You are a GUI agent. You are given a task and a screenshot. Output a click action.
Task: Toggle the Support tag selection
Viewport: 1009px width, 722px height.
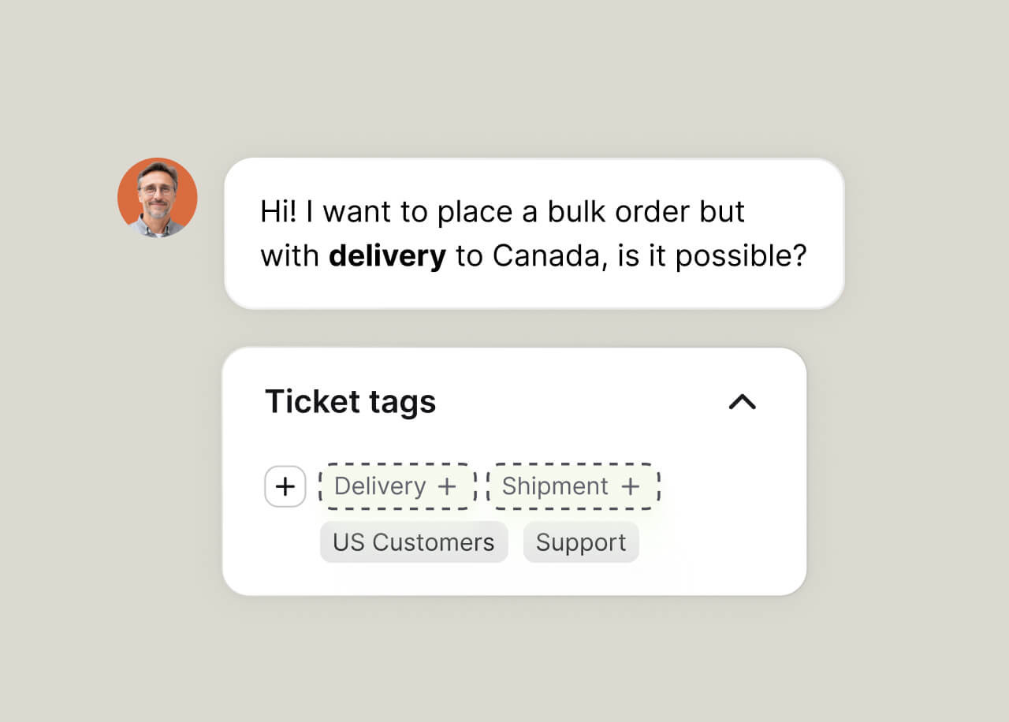[x=581, y=541]
